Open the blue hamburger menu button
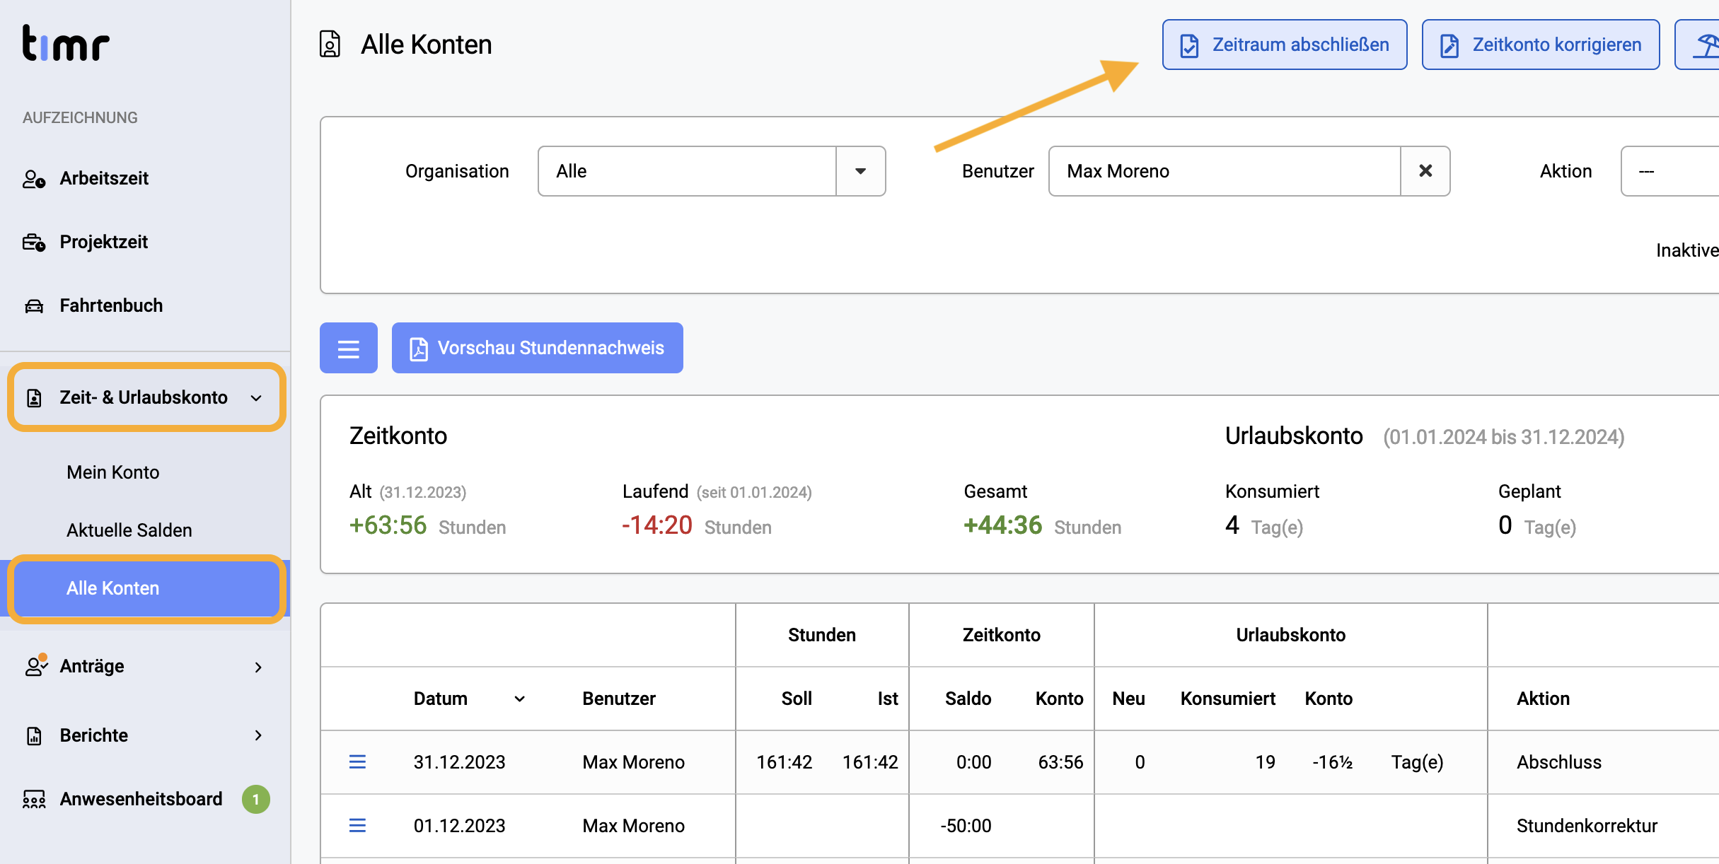The width and height of the screenshot is (1719, 864). [x=349, y=348]
